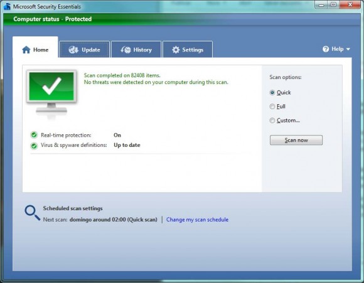The image size is (364, 283).
Task: Start scan with Scan now button
Action: tap(296, 140)
